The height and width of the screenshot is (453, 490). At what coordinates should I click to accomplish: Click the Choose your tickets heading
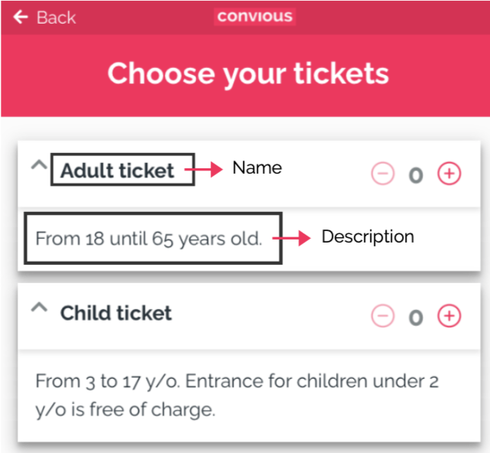coord(248,73)
